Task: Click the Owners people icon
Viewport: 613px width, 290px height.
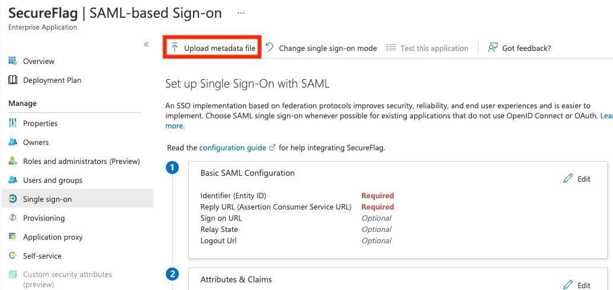Action: tap(12, 142)
